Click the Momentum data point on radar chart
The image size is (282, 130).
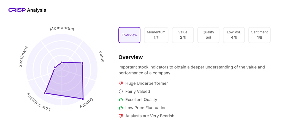[62, 62]
